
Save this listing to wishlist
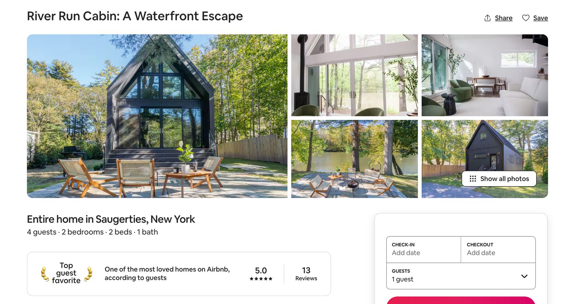tap(540, 18)
